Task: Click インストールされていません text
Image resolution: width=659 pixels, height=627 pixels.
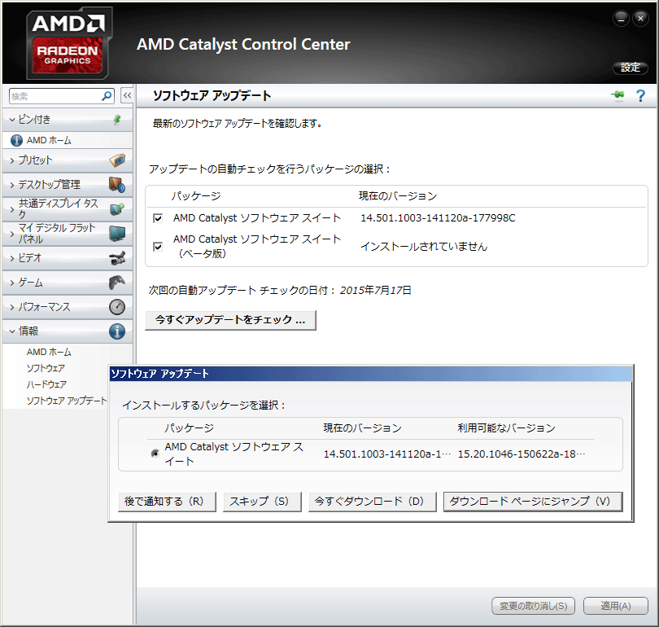Action: pyautogui.click(x=424, y=247)
